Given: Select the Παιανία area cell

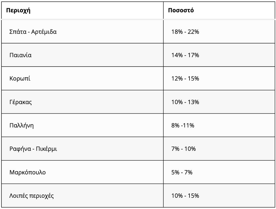Looking at the screenshot, I should 20,55.
